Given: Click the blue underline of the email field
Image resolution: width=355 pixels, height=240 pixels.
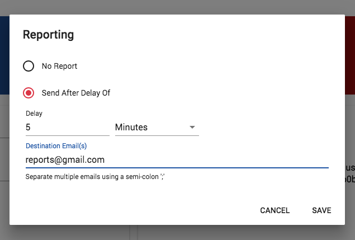Looking at the screenshot, I should point(177,168).
